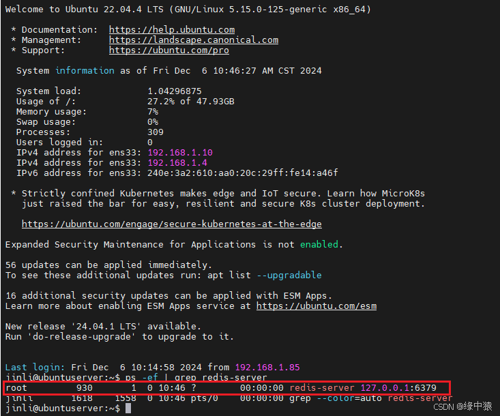Viewport: 500px width, 416px height.
Task: Click the '--upgradable' option text
Action: point(289,275)
